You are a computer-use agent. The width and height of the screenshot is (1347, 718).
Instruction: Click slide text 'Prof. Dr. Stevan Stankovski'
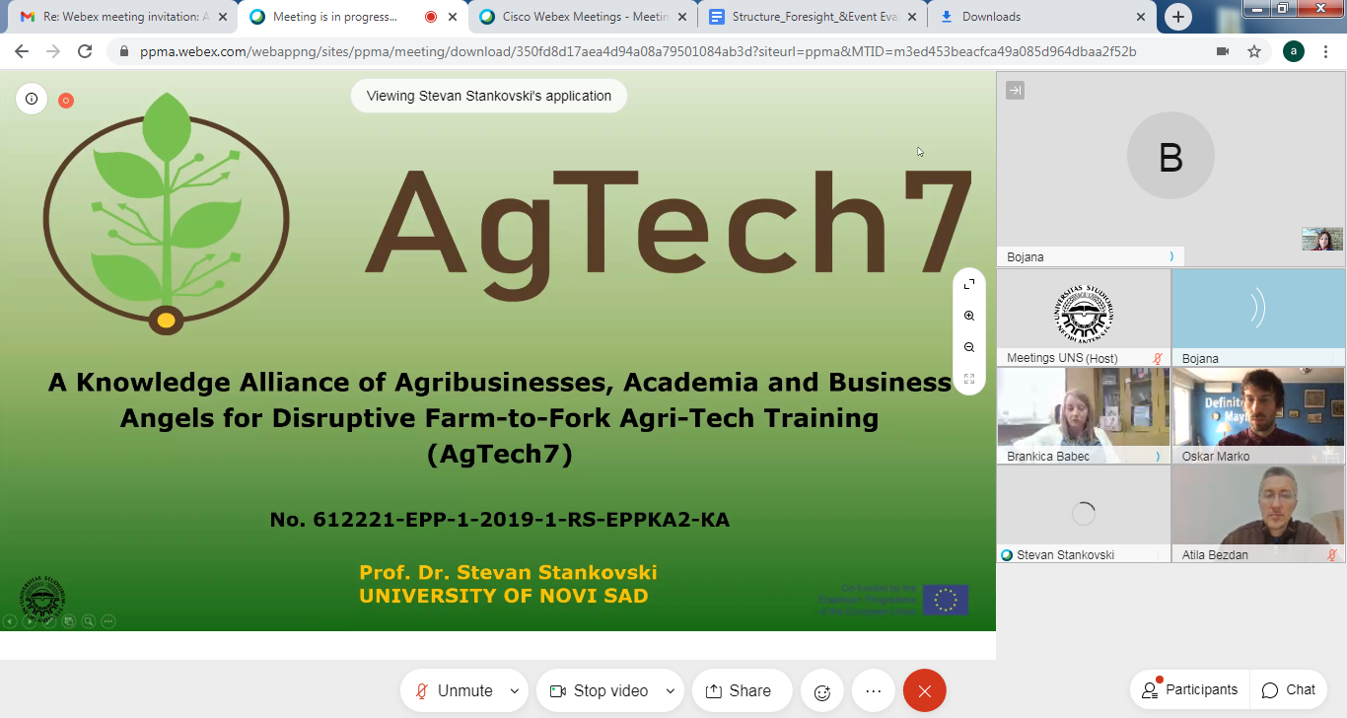click(x=508, y=572)
